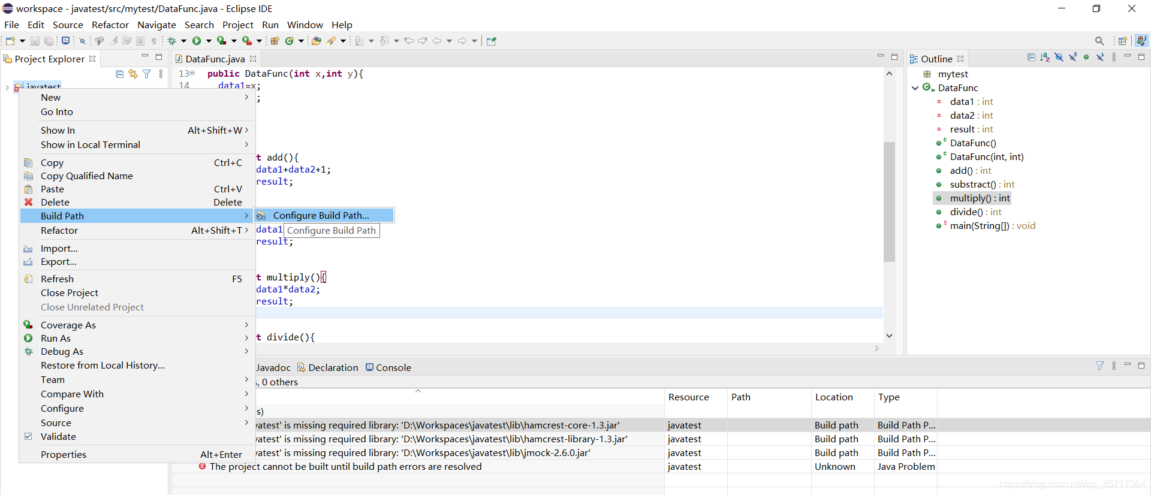This screenshot has height=495, width=1151.
Task: Select Configure Build Path submenu item
Action: [324, 215]
